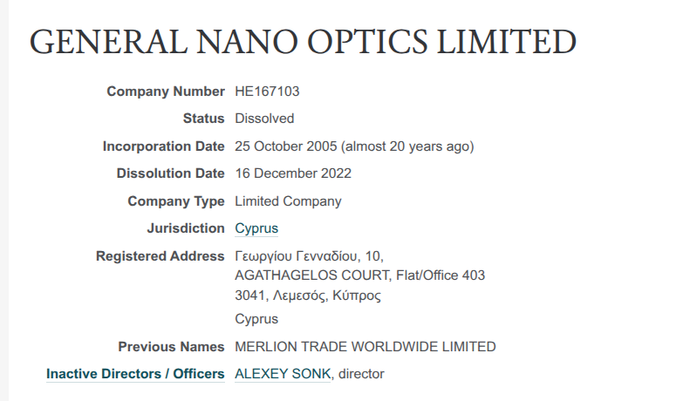This screenshot has width=683, height=401.
Task: Click the ALEXEY SONK director link
Action: click(x=283, y=374)
